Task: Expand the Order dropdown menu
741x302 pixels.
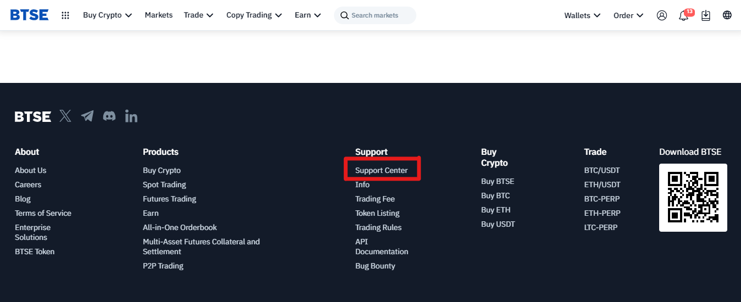Action: point(628,15)
